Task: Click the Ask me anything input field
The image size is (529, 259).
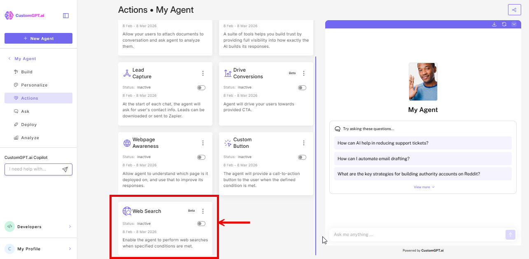Action: [416, 234]
